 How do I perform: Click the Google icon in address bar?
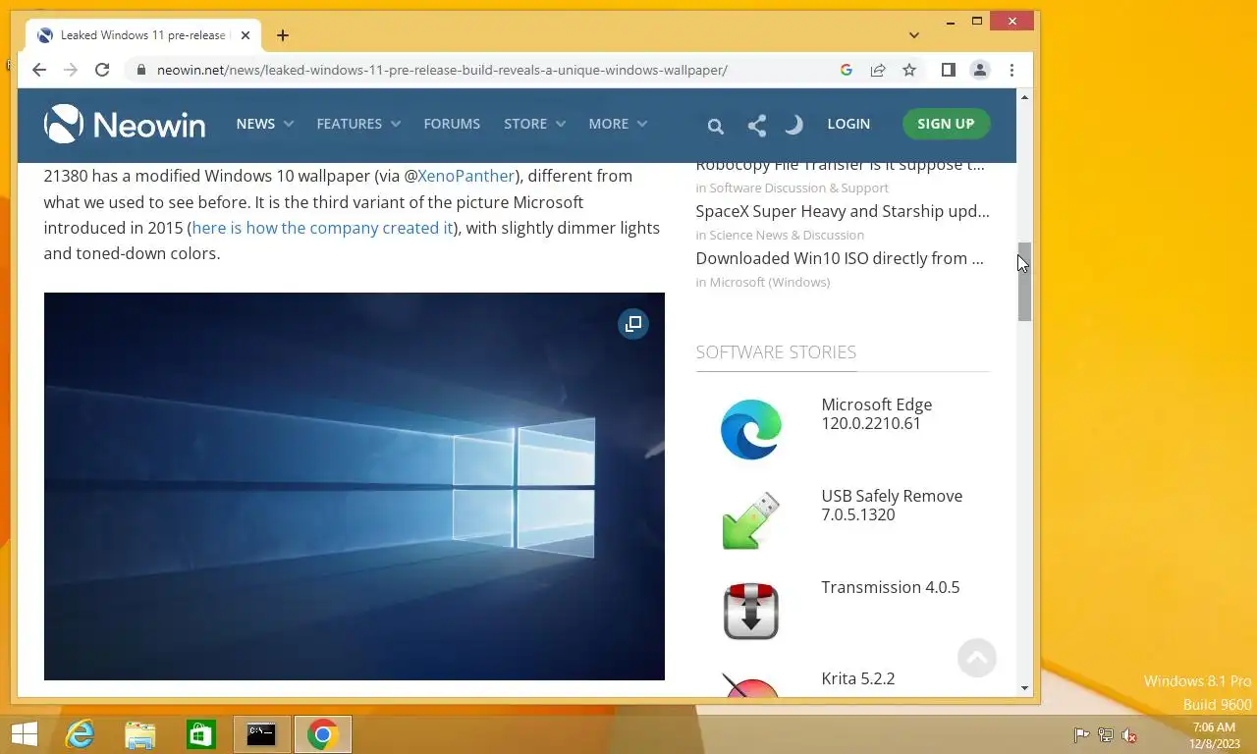click(847, 70)
